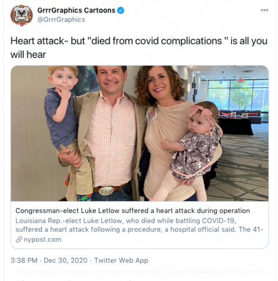
Task: Visit the @GrrrGraphics handle link
Action: point(61,19)
